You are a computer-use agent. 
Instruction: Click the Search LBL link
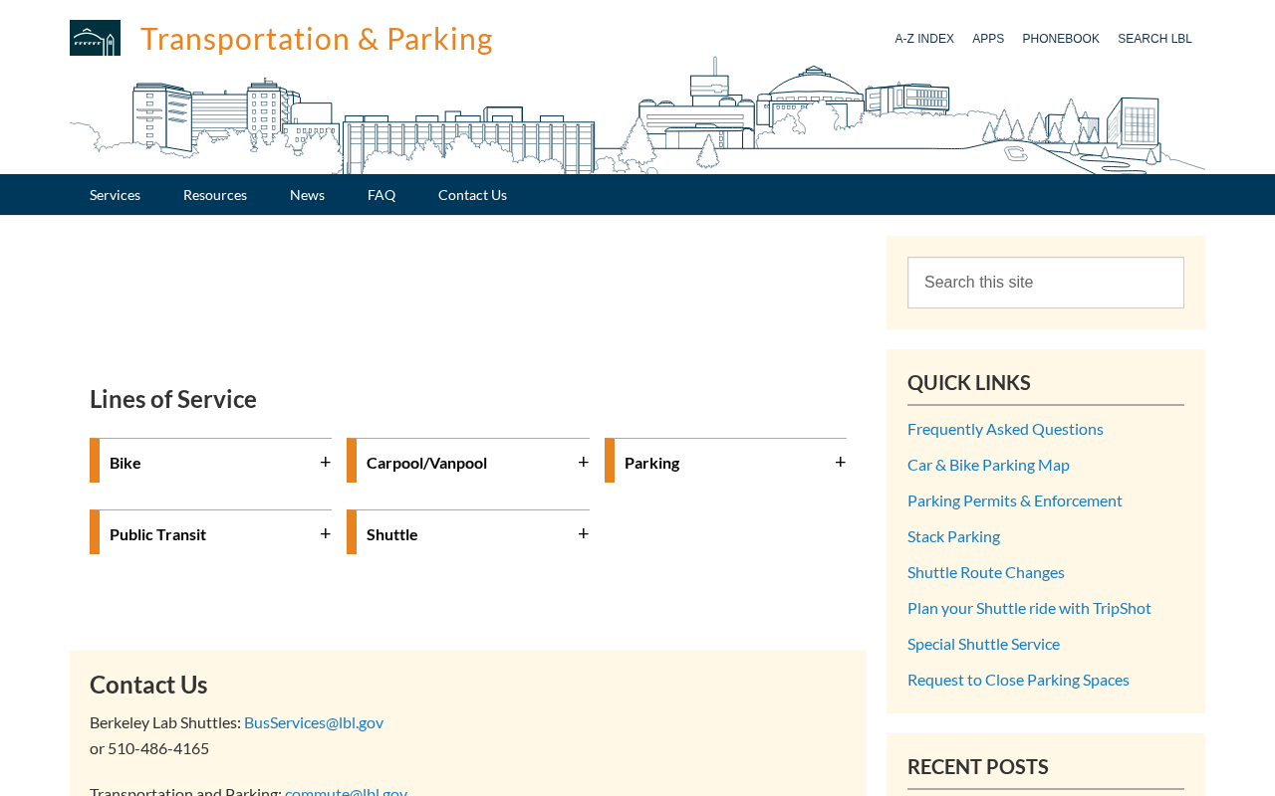(1154, 39)
